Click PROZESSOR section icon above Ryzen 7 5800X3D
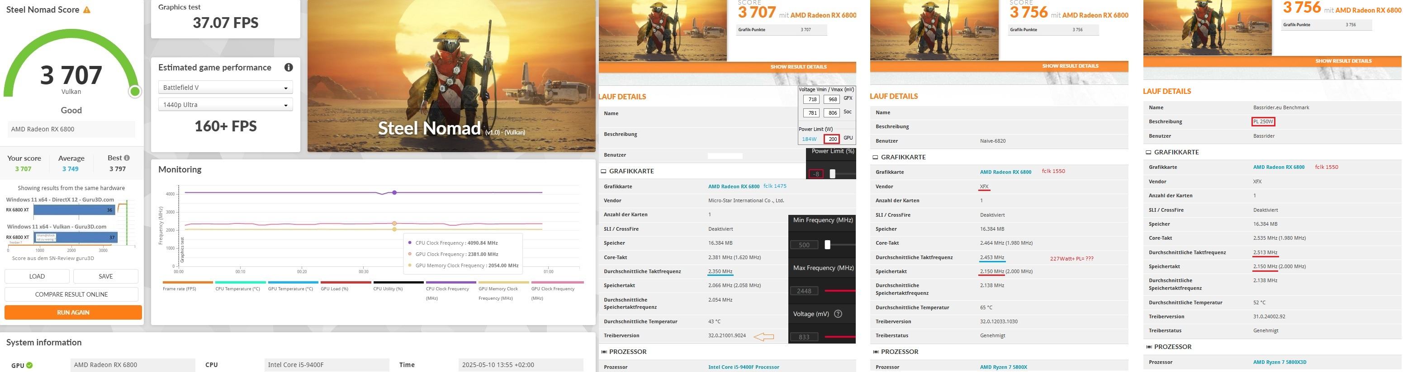Screen dimensions: 1403x372 (1149, 347)
